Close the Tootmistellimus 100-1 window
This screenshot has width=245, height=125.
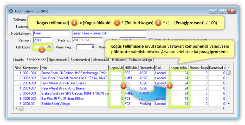[x=231, y=11]
